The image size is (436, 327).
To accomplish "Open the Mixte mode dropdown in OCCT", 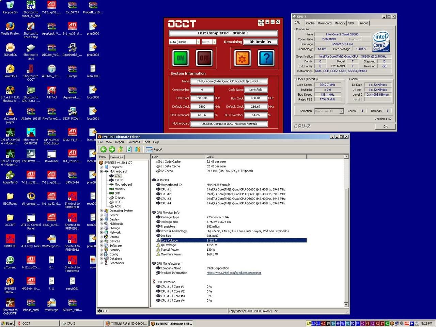I will pos(214,42).
